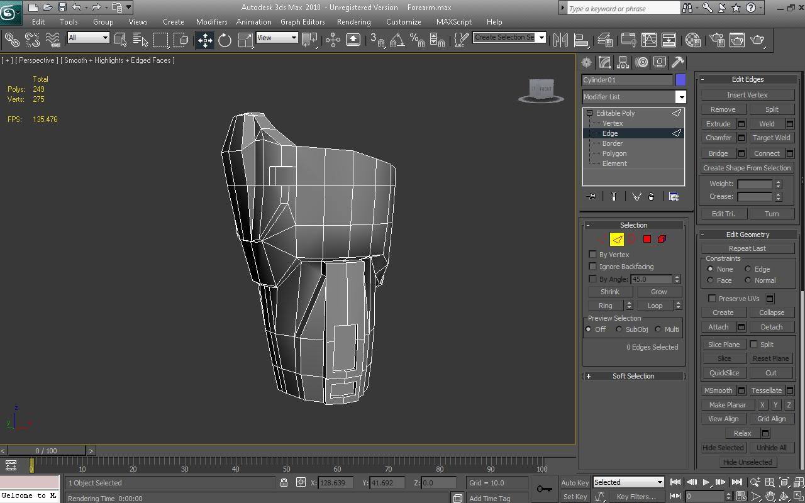Collapse the Editable Poly tree node
Image resolution: width=805 pixels, height=503 pixels.
[x=589, y=113]
